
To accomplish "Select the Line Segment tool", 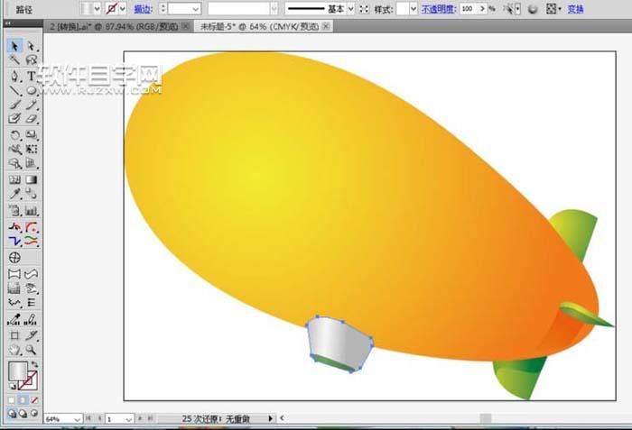I will 14,90.
